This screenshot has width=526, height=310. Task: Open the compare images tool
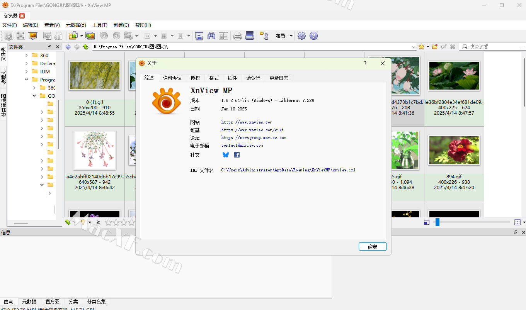point(223,36)
